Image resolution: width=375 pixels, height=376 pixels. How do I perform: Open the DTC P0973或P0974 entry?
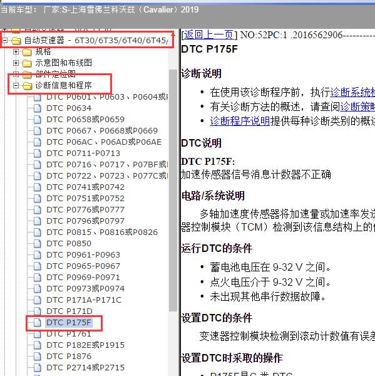click(85, 289)
